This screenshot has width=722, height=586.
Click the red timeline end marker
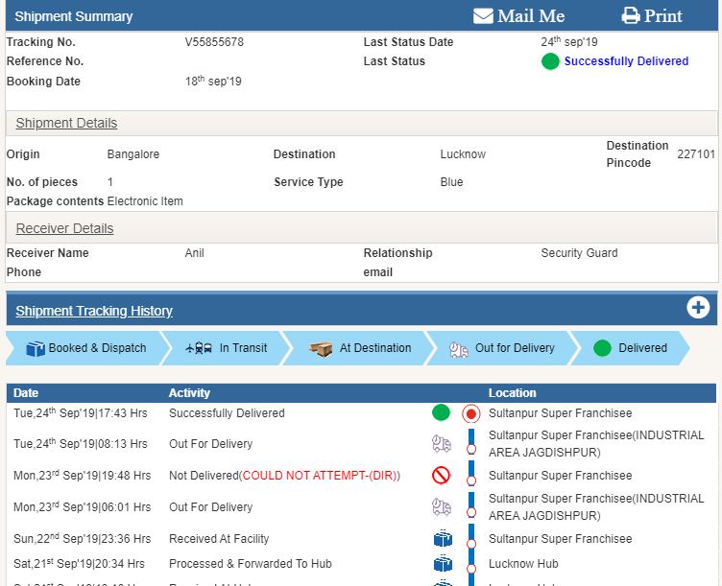[470, 414]
